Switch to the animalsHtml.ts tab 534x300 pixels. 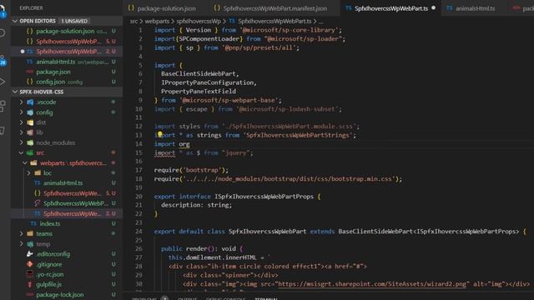point(475,8)
